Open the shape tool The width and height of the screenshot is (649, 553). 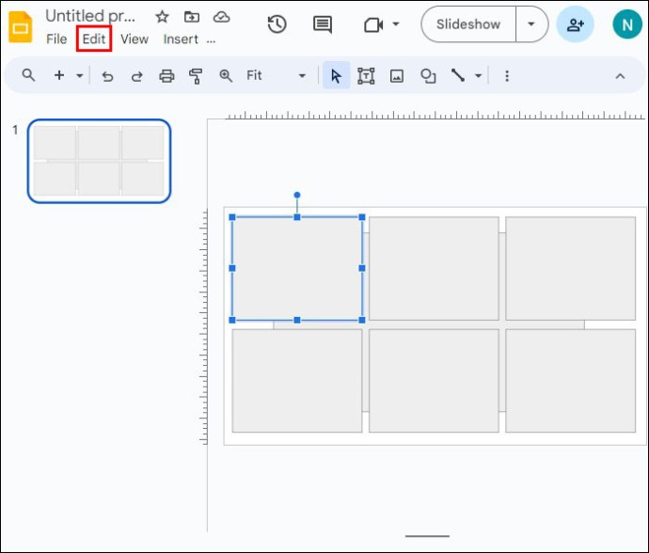click(428, 76)
